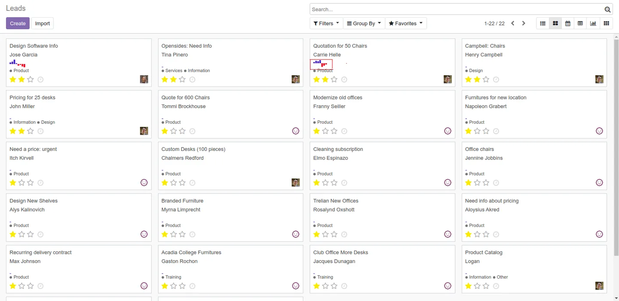Click smiley icon on Quote for 600 Chairs
The width and height of the screenshot is (619, 301).
[296, 131]
